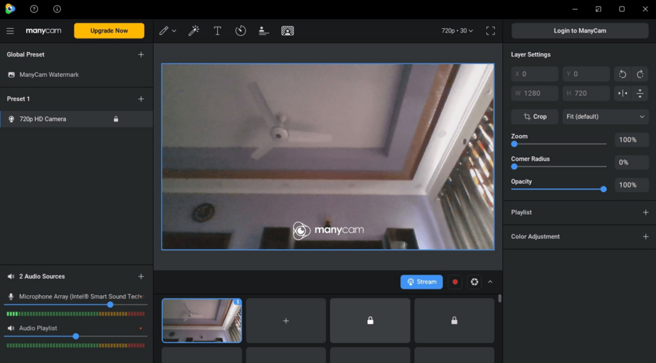The image size is (656, 363).
Task: Add a layer to Preset 1
Action: 141,99
